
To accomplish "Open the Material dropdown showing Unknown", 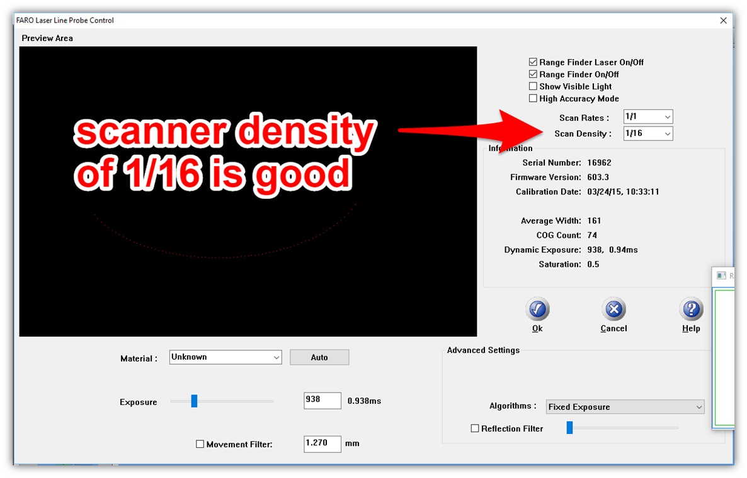I will pyautogui.click(x=225, y=357).
